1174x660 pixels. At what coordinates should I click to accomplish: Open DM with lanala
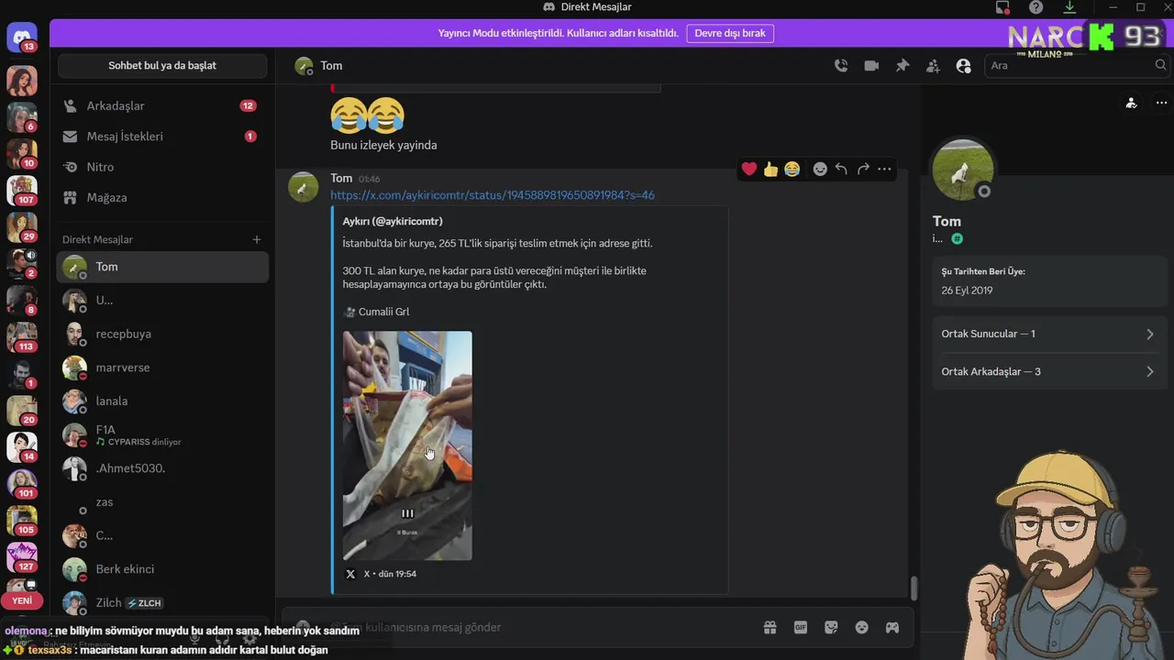(162, 401)
